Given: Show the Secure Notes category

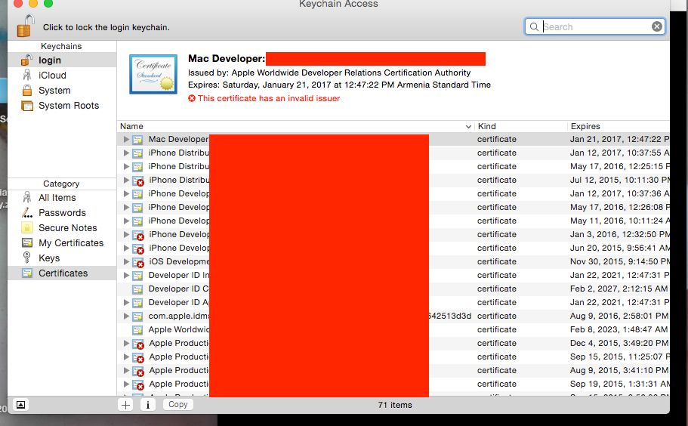Looking at the screenshot, I should point(62,227).
